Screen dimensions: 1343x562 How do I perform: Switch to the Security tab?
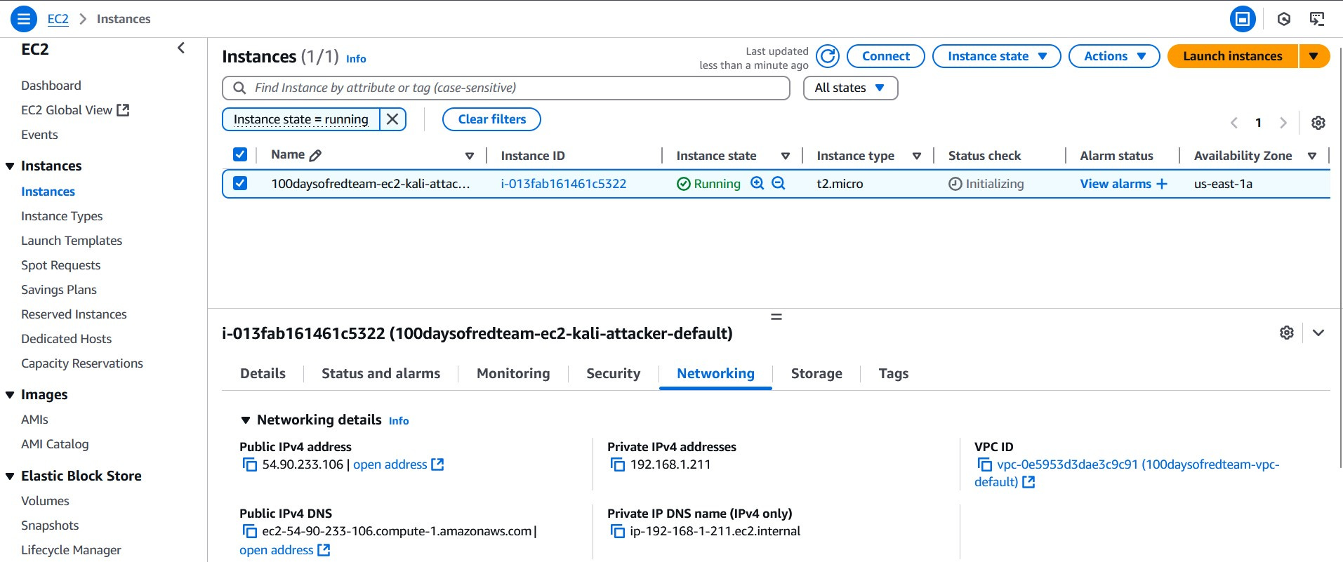pyautogui.click(x=613, y=373)
